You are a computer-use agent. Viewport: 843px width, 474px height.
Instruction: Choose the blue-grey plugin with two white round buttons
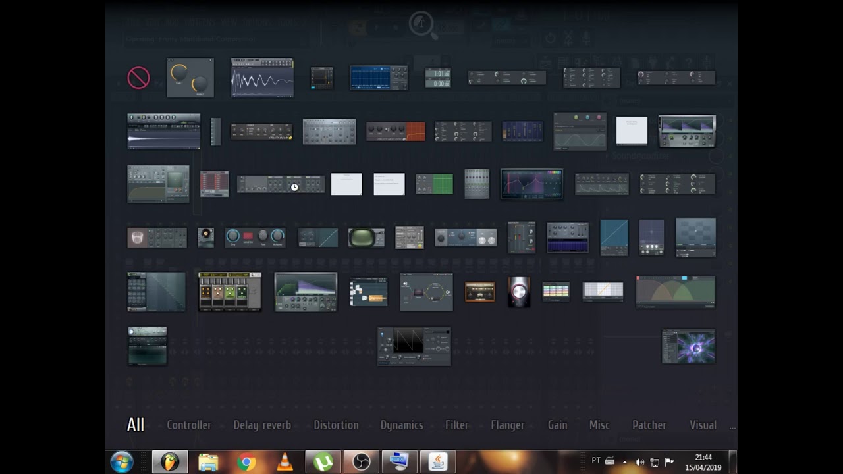(x=466, y=237)
